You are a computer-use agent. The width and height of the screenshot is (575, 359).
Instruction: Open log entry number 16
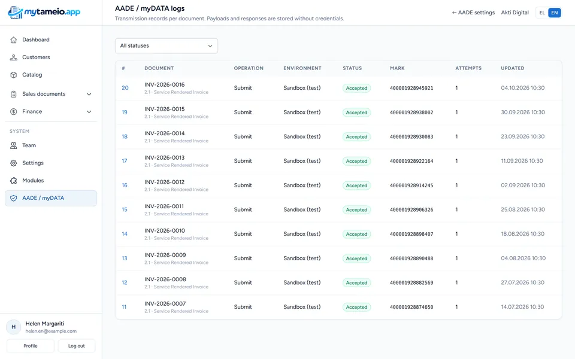tap(125, 185)
